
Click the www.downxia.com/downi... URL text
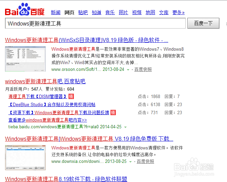[78, 161]
